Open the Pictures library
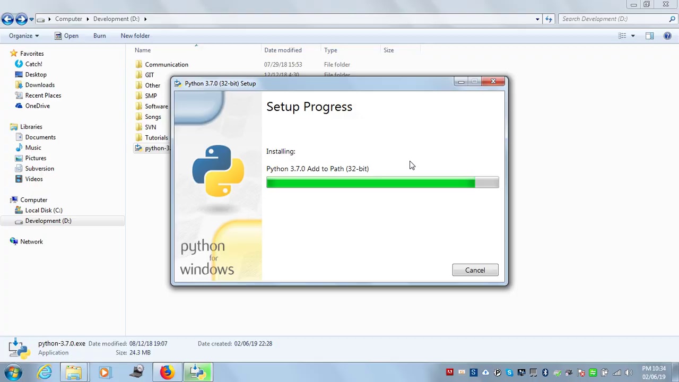The height and width of the screenshot is (382, 679). [x=36, y=158]
